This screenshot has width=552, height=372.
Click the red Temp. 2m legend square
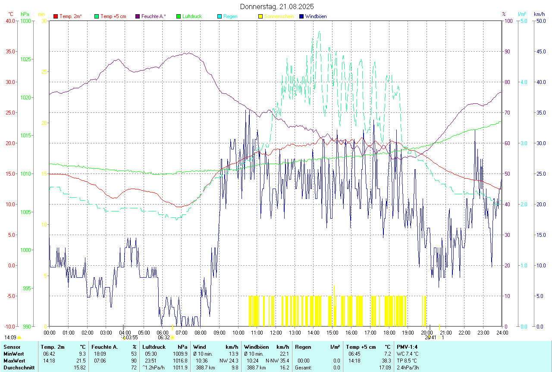[56, 16]
